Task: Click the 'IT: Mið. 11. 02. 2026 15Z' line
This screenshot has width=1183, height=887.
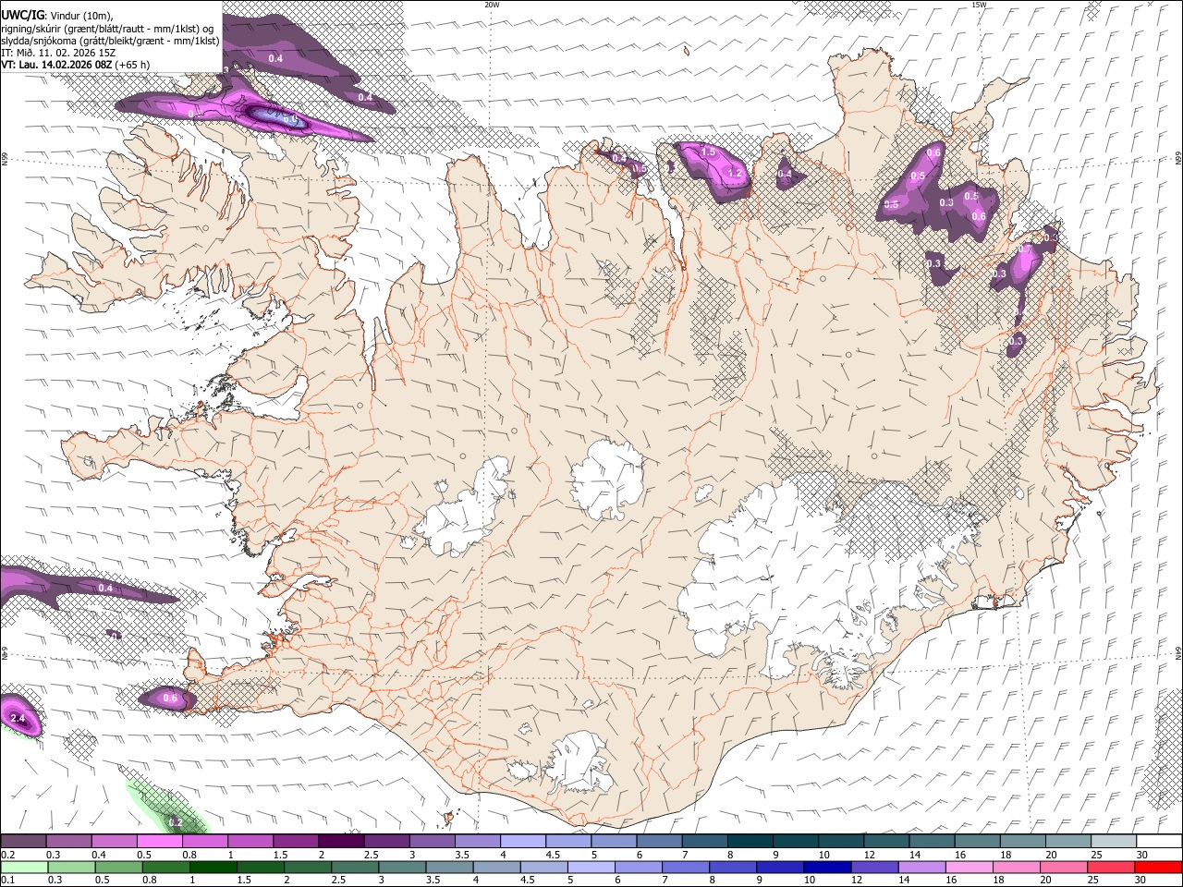Action: 58,53
